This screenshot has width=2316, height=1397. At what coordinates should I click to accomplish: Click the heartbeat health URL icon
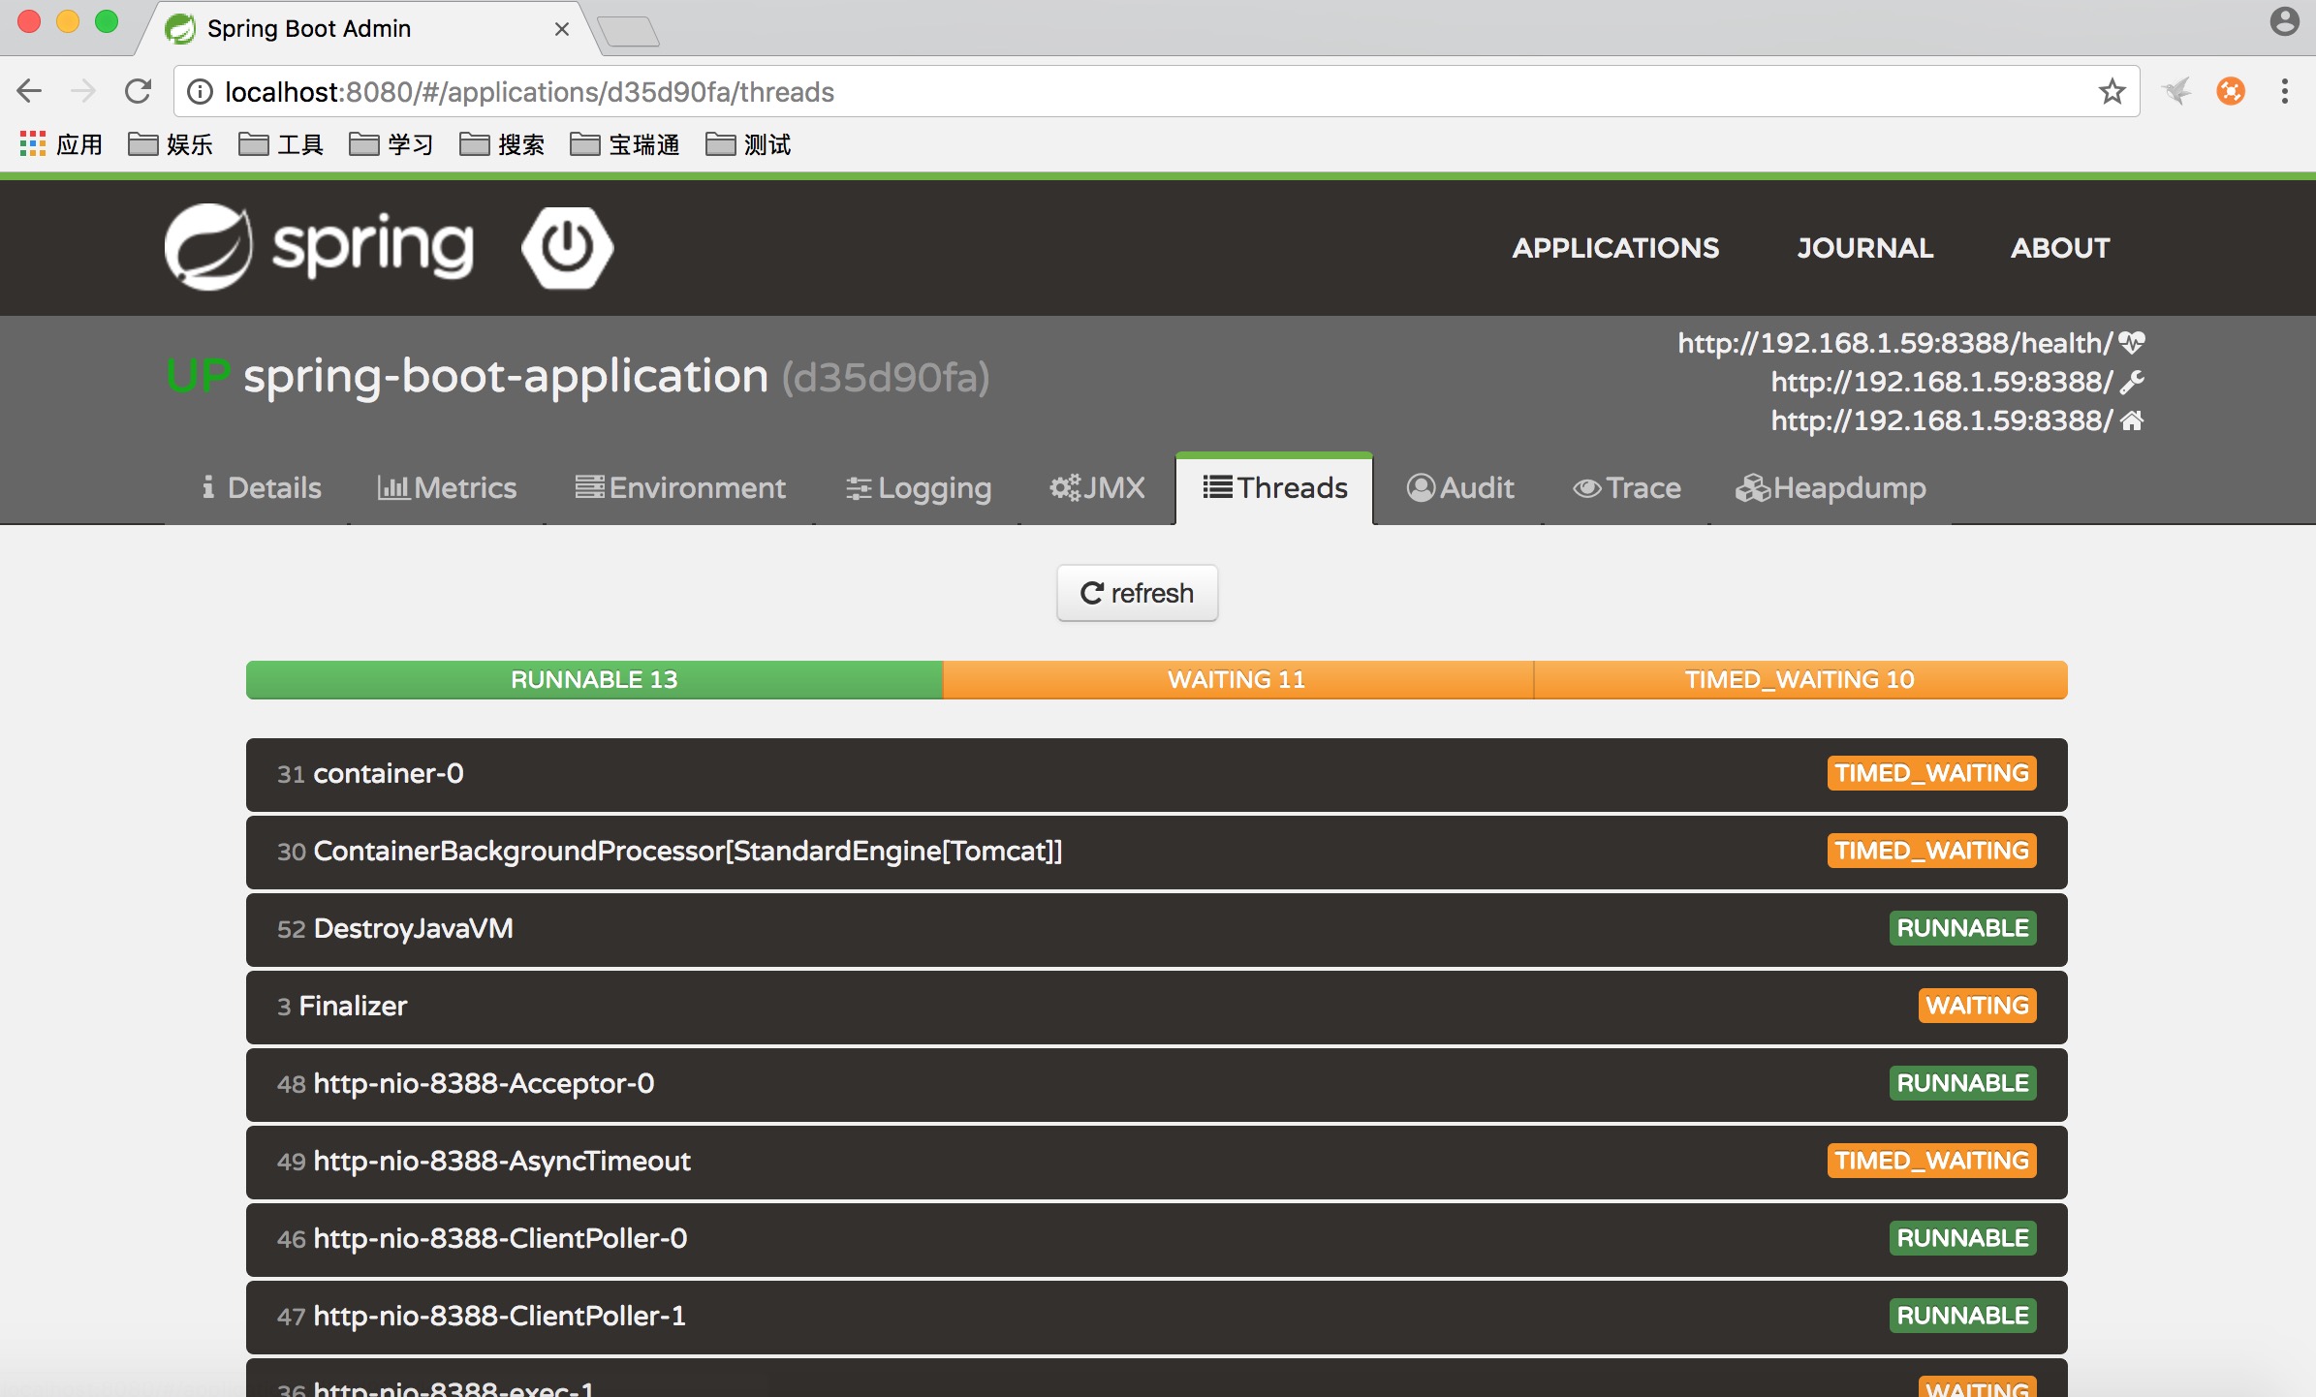tap(2132, 342)
